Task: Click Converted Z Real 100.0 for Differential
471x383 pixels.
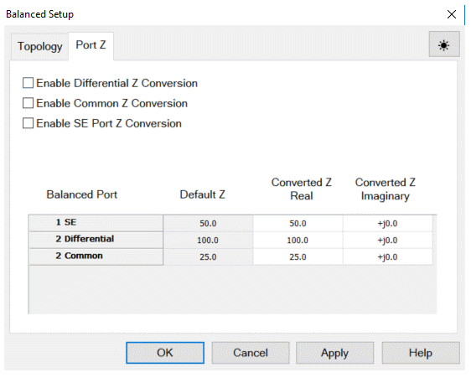Action: tap(298, 241)
